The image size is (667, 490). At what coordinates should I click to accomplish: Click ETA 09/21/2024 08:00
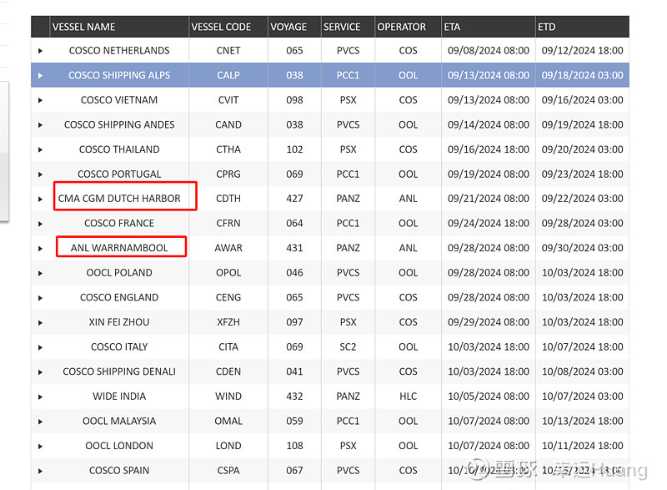tap(489, 199)
